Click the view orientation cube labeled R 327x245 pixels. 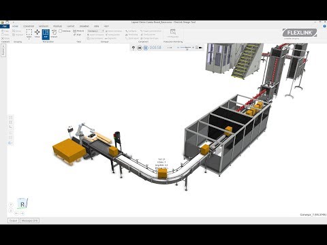[x=22, y=203]
